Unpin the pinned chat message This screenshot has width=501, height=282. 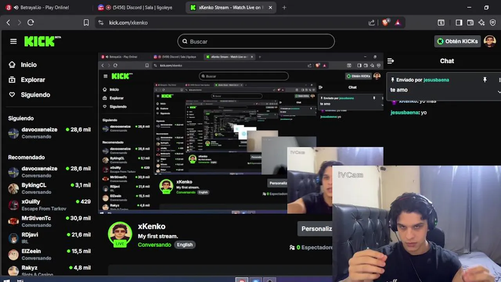tap(485, 80)
